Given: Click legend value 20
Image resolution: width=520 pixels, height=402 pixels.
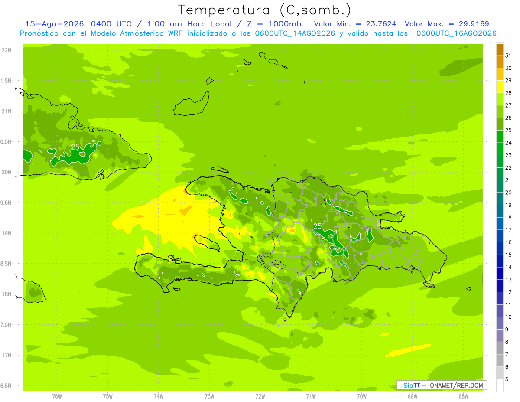Looking at the screenshot, I should pos(509,193).
